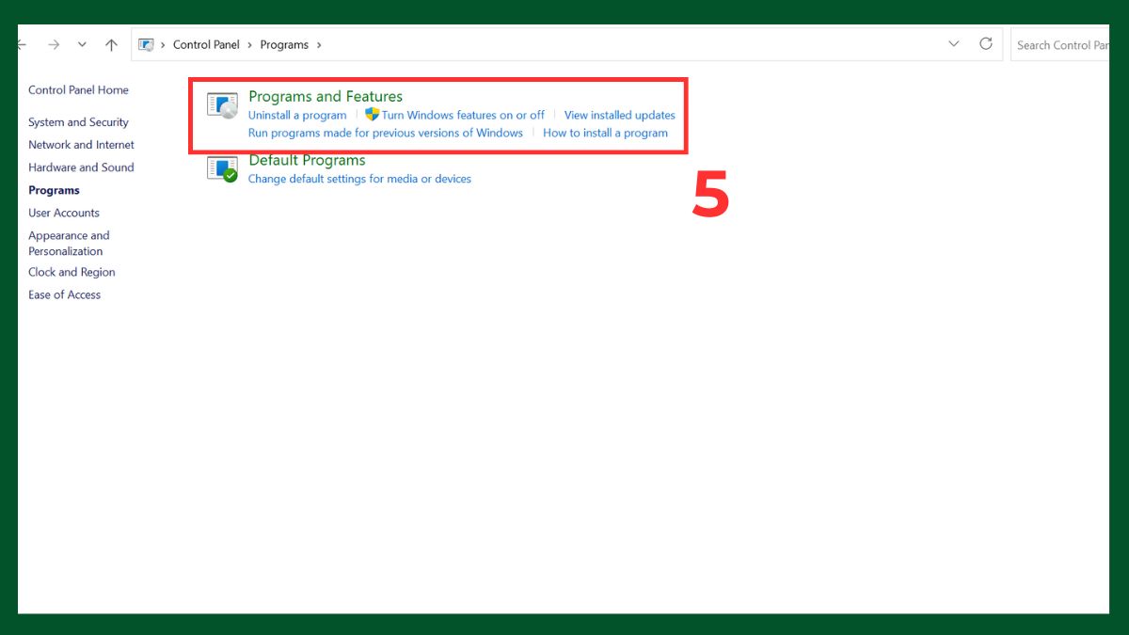Open User Accounts category
The height and width of the screenshot is (635, 1129).
[64, 213]
